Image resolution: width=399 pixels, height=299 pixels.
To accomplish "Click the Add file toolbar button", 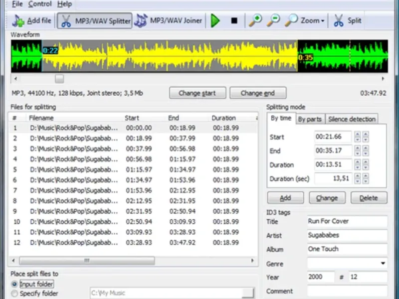I will coord(32,20).
